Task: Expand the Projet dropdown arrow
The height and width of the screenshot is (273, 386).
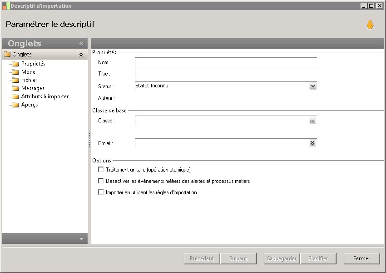Action: [312, 143]
